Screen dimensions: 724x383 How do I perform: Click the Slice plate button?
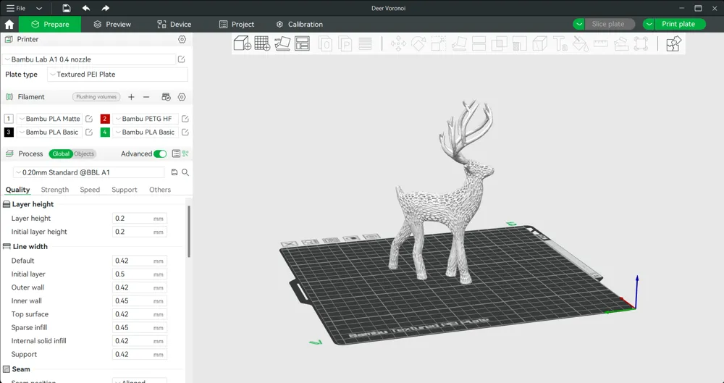click(x=610, y=24)
